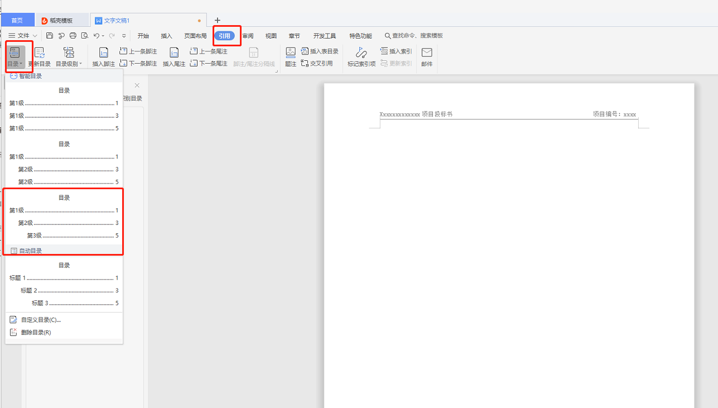This screenshot has height=408, width=718.
Task: Switch to the 视图 ribbon tab
Action: (x=271, y=36)
